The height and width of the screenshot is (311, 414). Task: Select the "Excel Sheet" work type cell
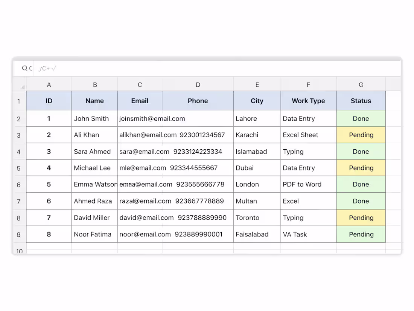coord(308,135)
